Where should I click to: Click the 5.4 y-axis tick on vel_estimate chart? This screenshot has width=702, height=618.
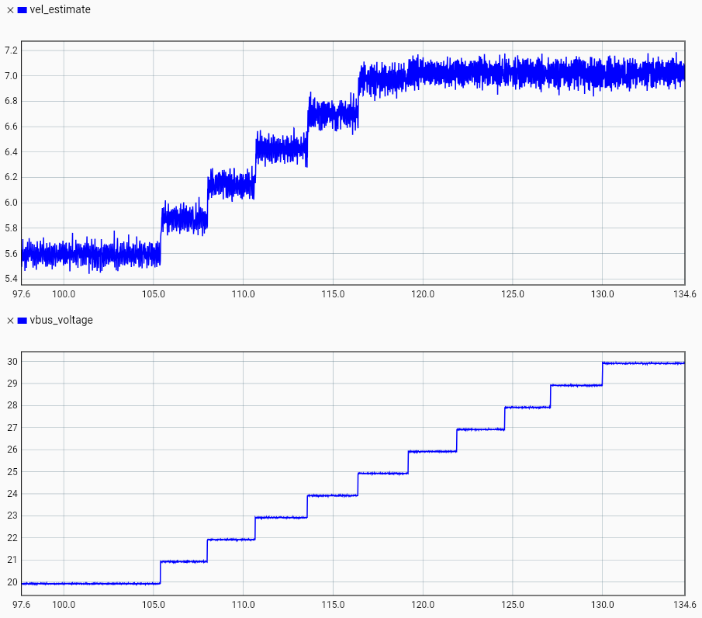point(12,279)
